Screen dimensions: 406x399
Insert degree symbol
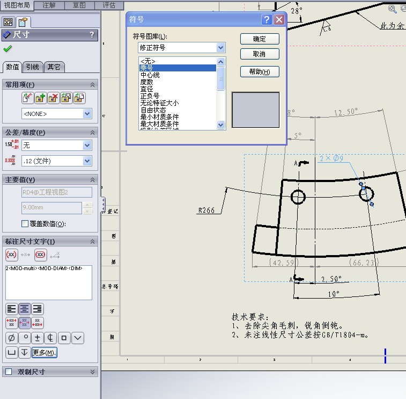click(25, 338)
